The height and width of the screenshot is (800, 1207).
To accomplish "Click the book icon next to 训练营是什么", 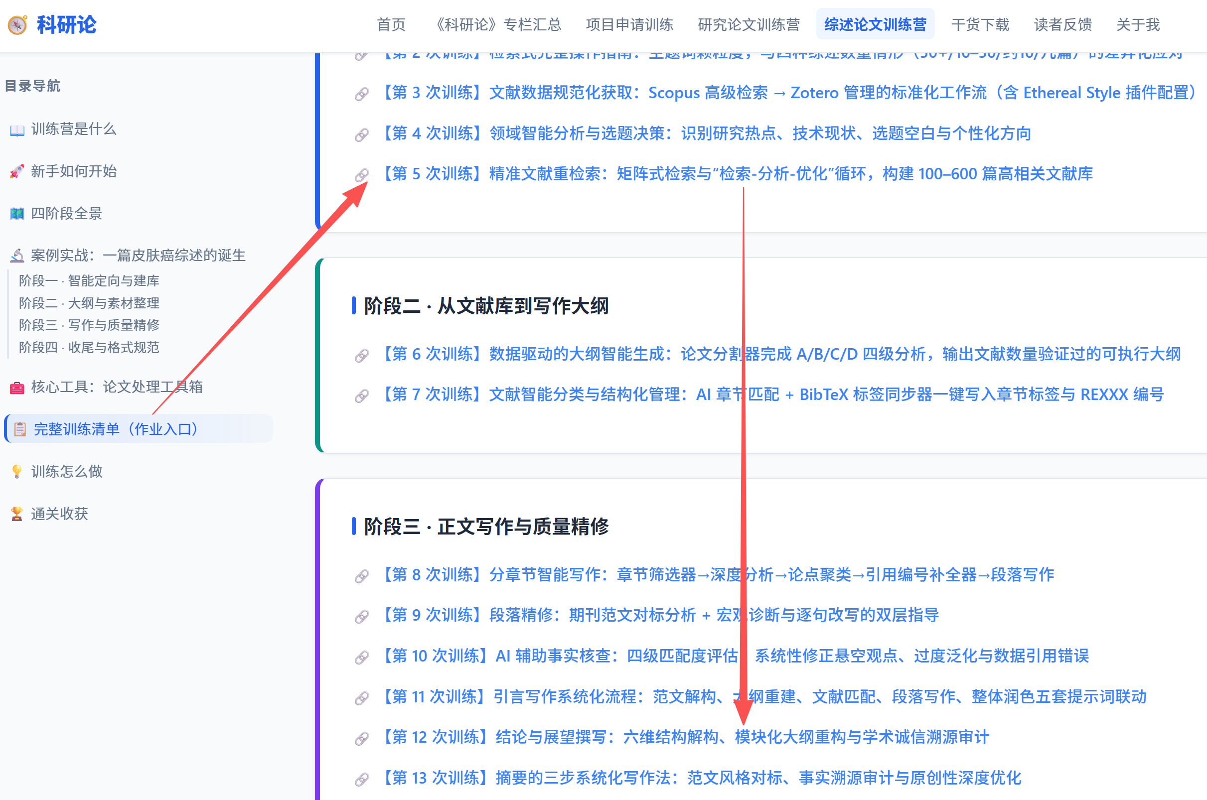I will pyautogui.click(x=17, y=130).
